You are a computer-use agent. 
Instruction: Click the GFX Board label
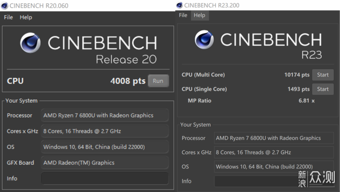pyautogui.click(x=20, y=163)
